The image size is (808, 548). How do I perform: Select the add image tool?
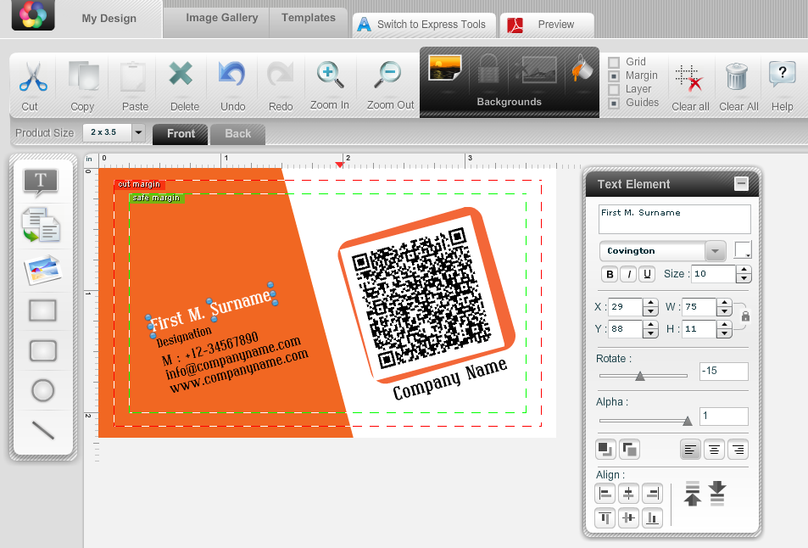point(42,270)
